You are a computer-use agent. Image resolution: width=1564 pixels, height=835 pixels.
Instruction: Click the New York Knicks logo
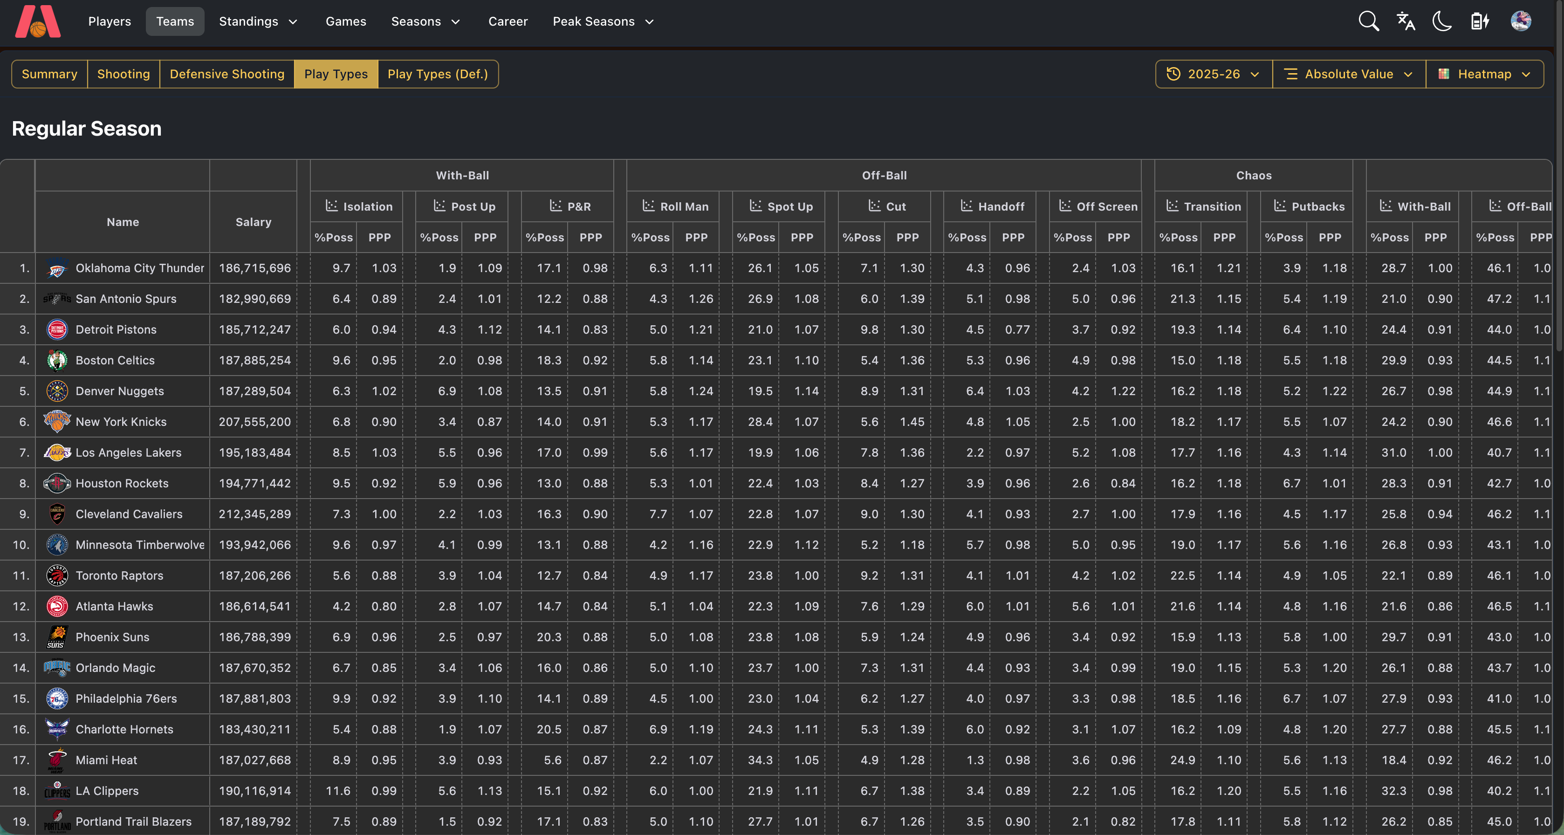57,422
